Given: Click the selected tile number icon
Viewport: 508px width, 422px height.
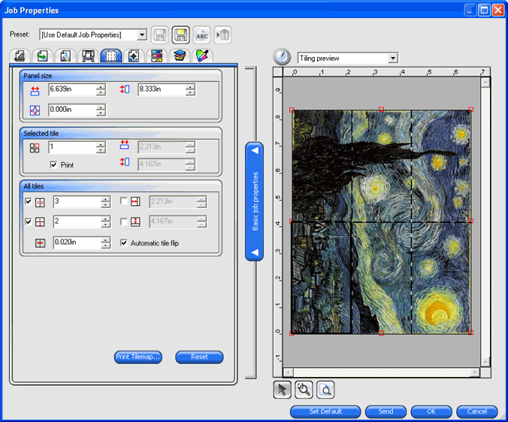Looking at the screenshot, I should [35, 148].
